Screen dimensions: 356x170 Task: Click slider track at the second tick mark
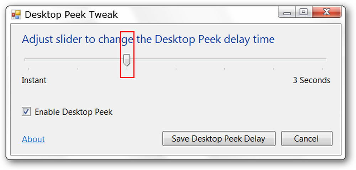78,60
